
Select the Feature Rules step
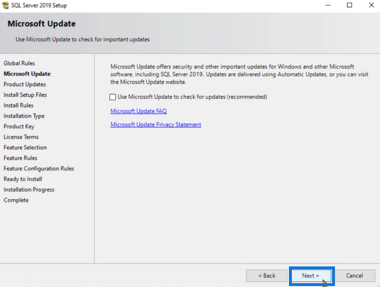pos(20,158)
